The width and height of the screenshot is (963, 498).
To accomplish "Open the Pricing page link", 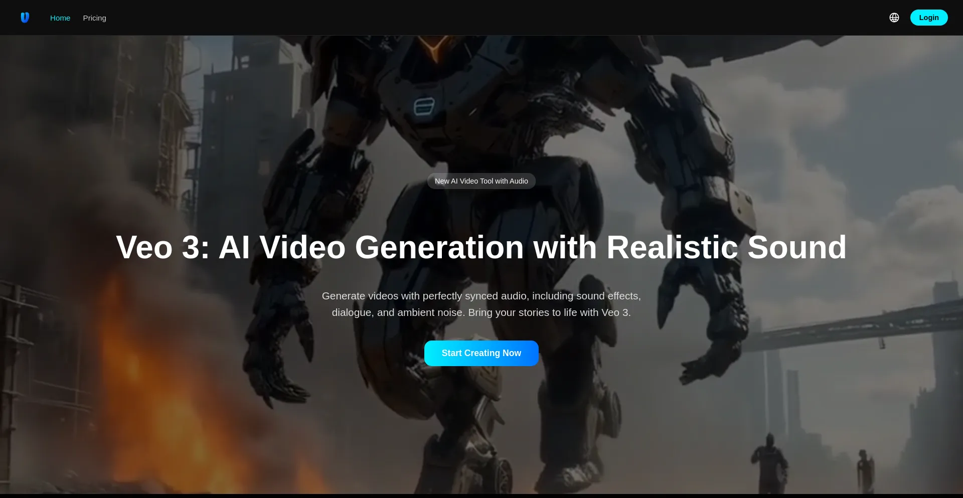I will tap(94, 18).
